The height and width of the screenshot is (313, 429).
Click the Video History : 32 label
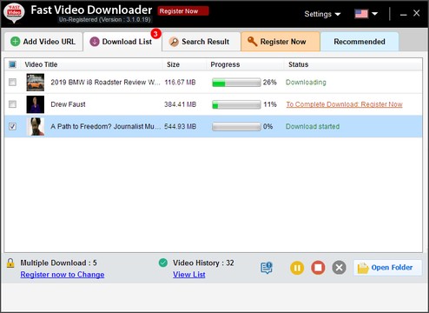tap(203, 263)
